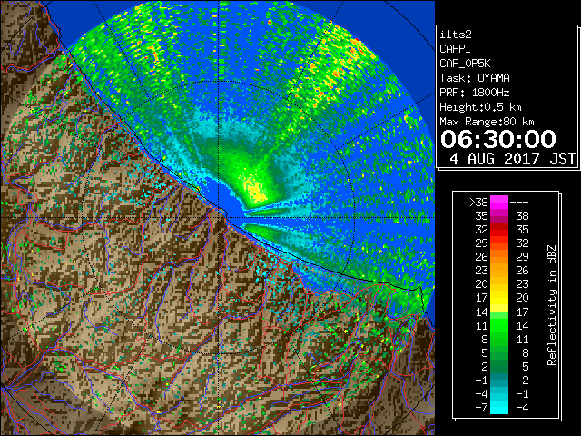581x436 pixels.
Task: Click the 'PRF: 1800Hz' line
Action: 475,93
